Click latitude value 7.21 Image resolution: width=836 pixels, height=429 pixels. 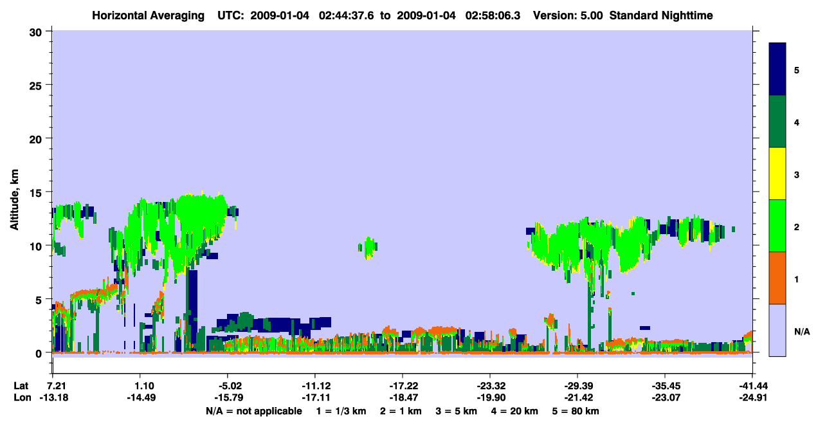pyautogui.click(x=58, y=386)
